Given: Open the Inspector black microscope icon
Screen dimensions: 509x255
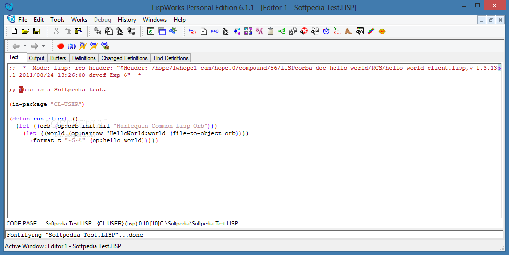Looking at the screenshot, I should pyautogui.click(x=226, y=31).
